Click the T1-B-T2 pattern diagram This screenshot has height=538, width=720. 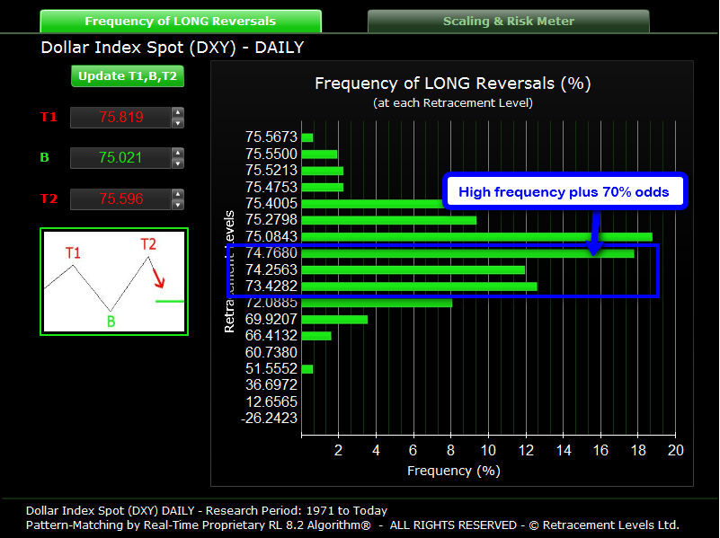pyautogui.click(x=114, y=281)
